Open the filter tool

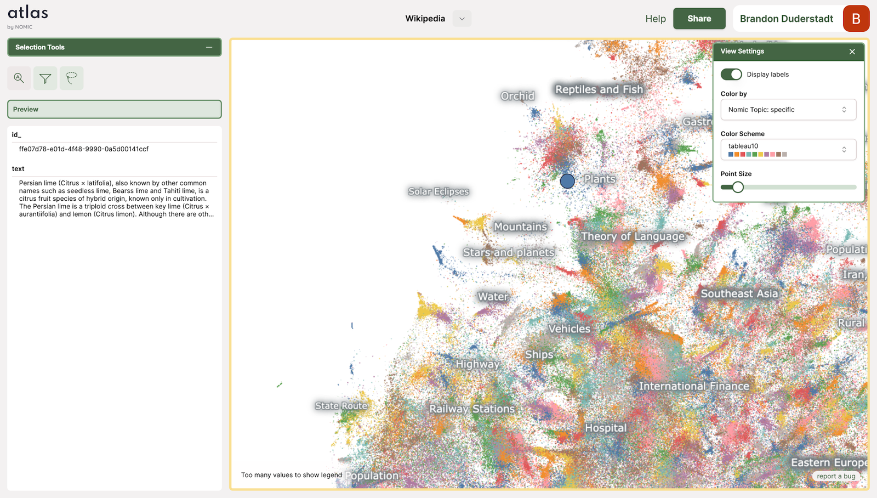pyautogui.click(x=45, y=78)
